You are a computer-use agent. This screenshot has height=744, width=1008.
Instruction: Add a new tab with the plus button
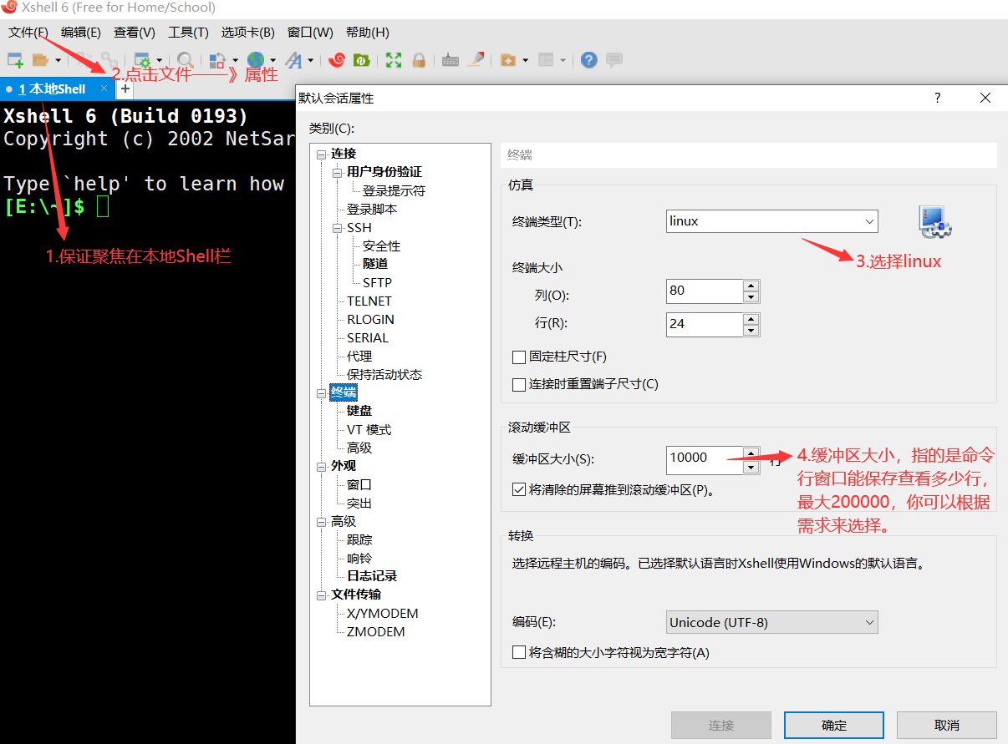pos(125,89)
